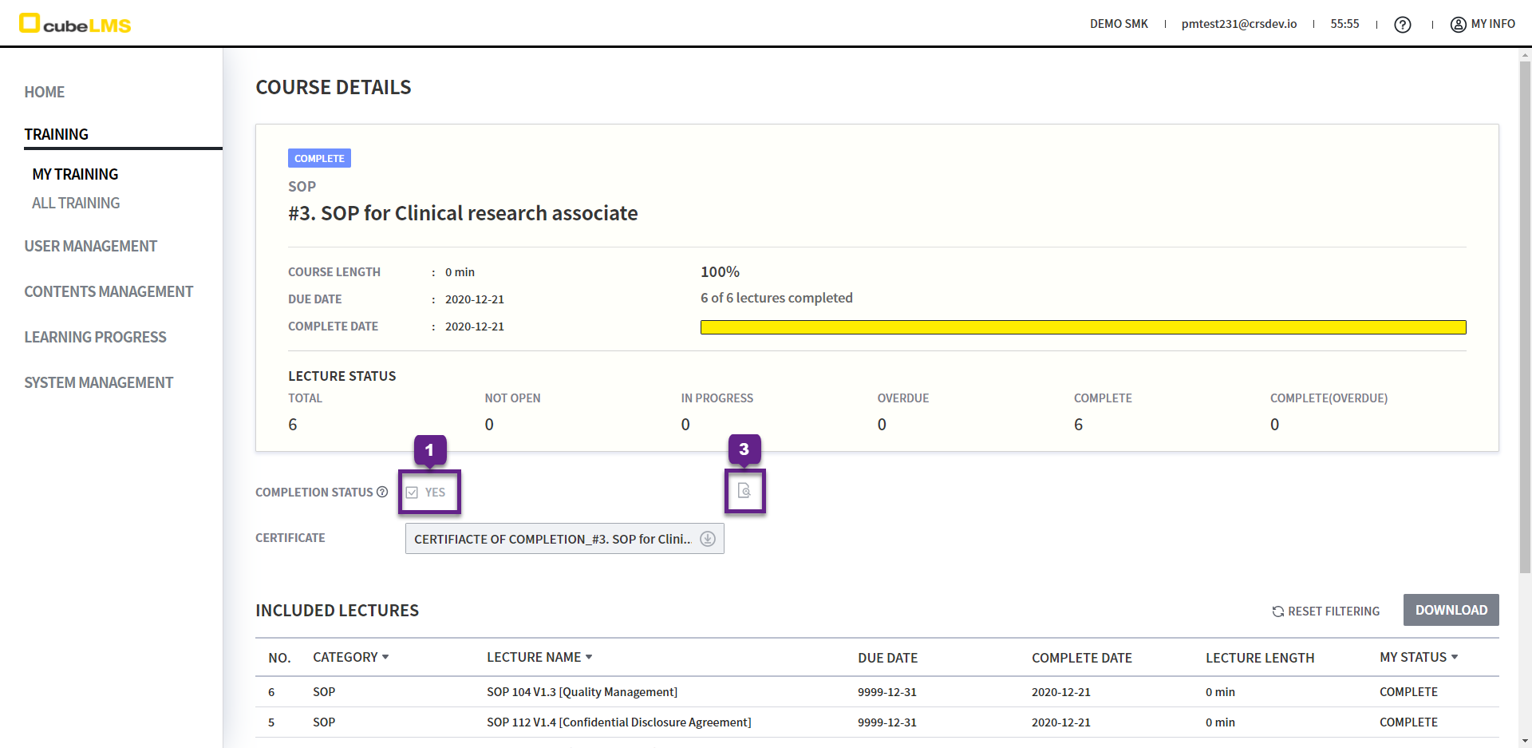
Task: Click the certificate of completion file link
Action: point(552,539)
